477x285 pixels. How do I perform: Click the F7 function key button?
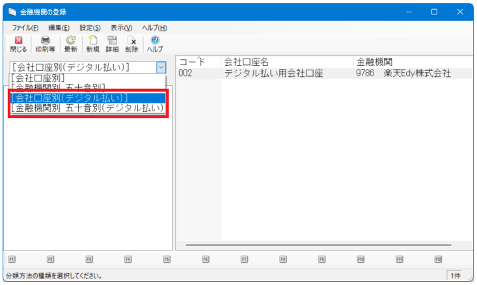[244, 260]
